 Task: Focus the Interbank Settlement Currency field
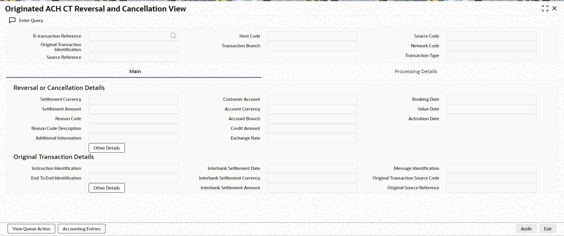point(313,178)
